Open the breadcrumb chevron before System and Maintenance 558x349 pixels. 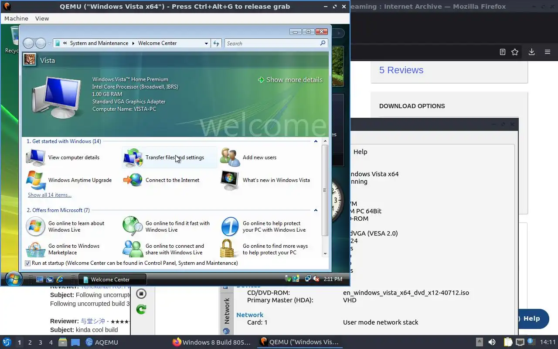tap(65, 43)
